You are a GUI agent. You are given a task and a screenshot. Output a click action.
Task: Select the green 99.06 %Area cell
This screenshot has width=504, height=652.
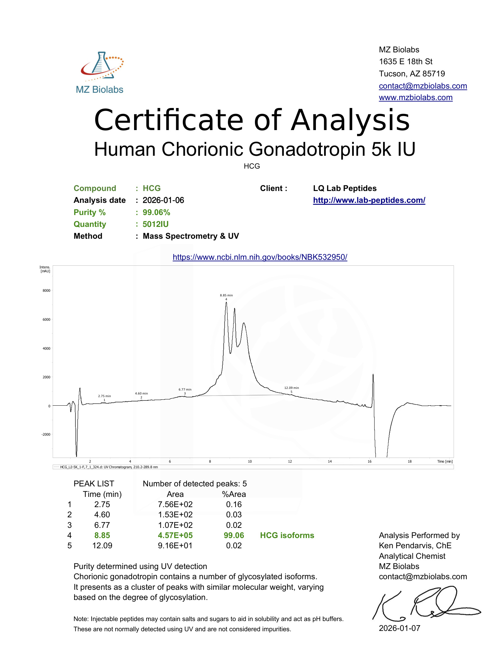coord(234,535)
